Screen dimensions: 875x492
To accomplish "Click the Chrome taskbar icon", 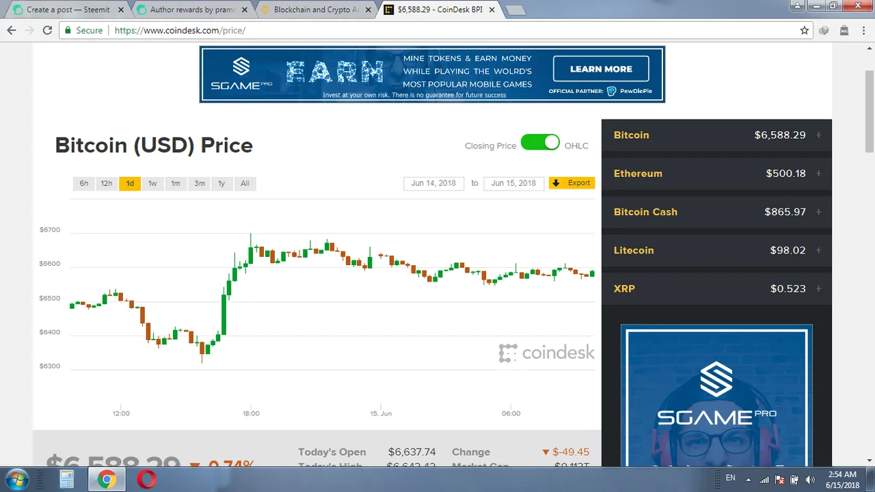I will click(x=107, y=479).
